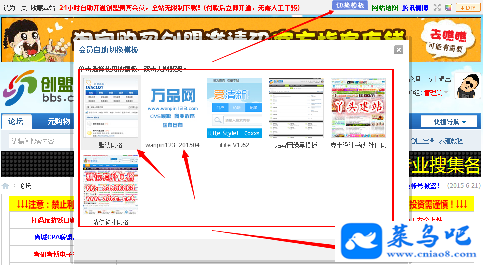
Task: Select iLite V1.62 template thumbnail
Action: [x=234, y=108]
